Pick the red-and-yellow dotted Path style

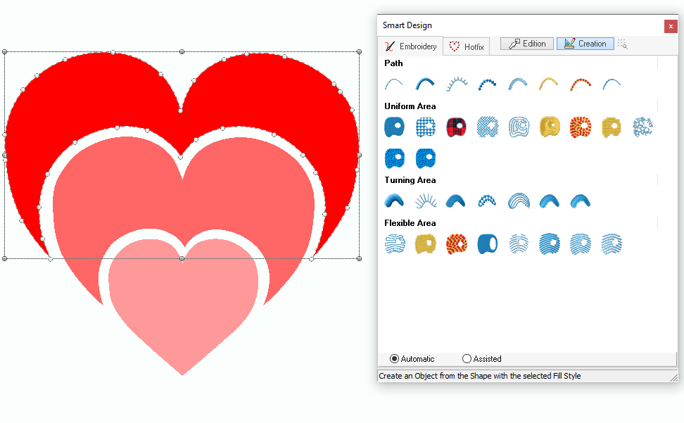click(580, 84)
